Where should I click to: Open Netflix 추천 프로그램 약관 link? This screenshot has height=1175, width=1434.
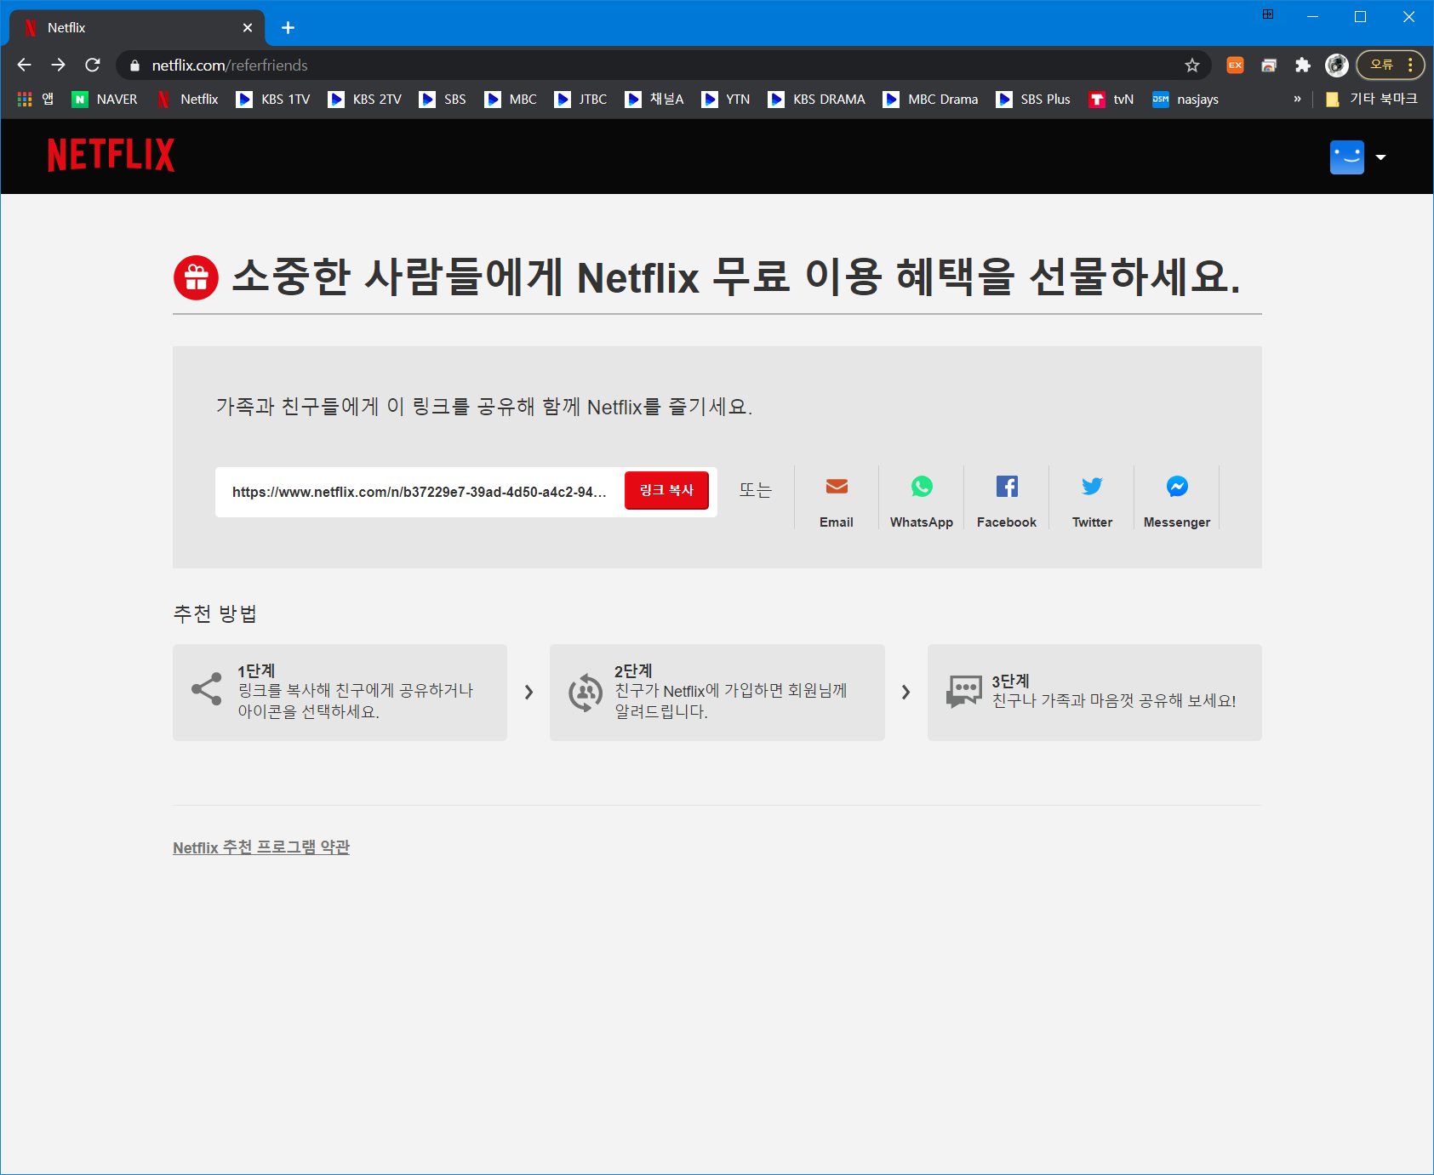pos(261,847)
